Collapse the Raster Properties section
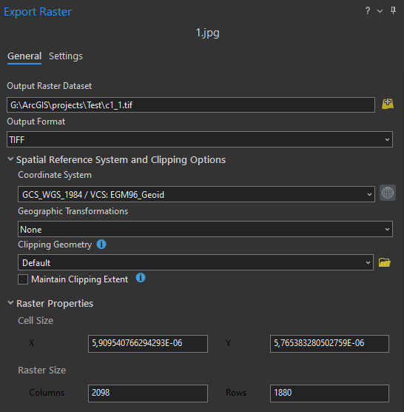The width and height of the screenshot is (404, 412). pyautogui.click(x=10, y=303)
